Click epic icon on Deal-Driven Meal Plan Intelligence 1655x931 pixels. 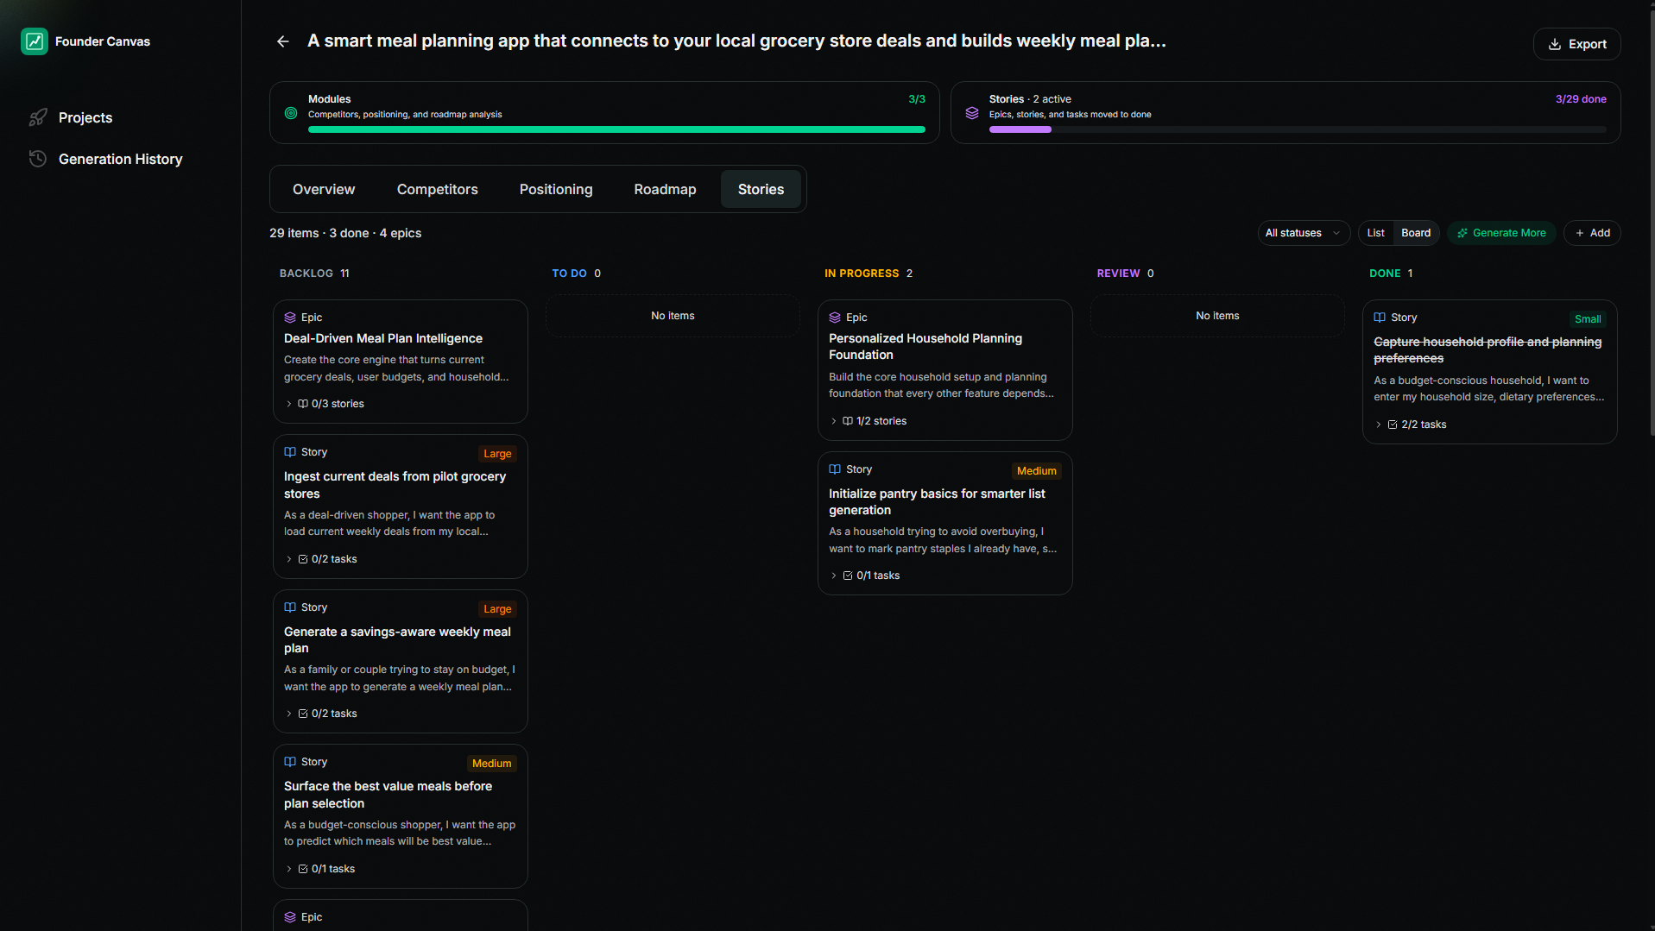click(290, 318)
